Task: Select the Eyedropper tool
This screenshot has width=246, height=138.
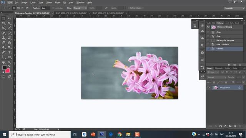Action: click(x=9, y=28)
